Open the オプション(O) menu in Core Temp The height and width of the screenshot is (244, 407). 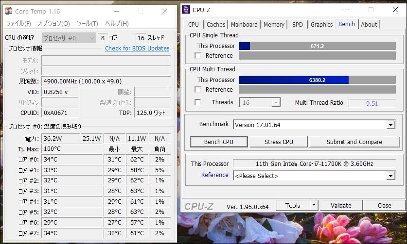click(x=53, y=24)
